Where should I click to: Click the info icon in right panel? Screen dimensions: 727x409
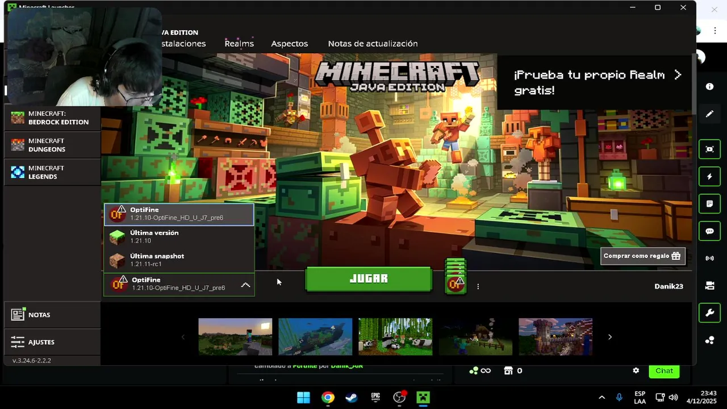pyautogui.click(x=709, y=87)
